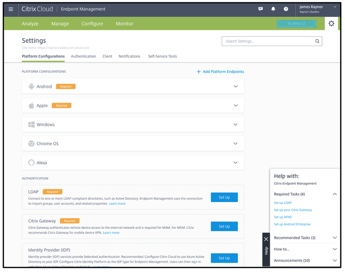Click the Set up LDAP help link
The width and height of the screenshot is (345, 272).
point(283,203)
